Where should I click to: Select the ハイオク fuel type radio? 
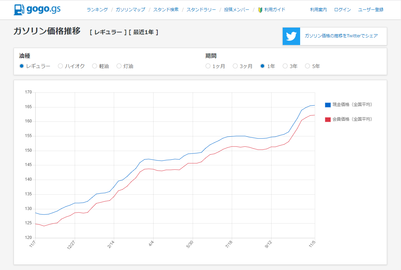pos(60,66)
